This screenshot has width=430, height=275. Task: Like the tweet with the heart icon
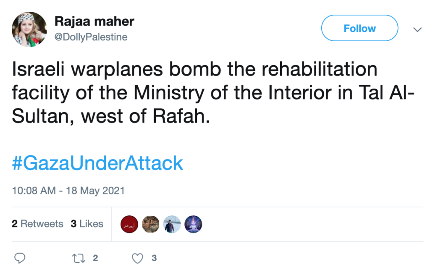[138, 258]
